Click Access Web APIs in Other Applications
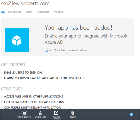The image size is (140, 120). pyautogui.click(x=33, y=97)
